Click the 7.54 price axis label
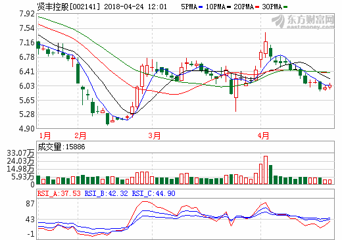 point(27,28)
